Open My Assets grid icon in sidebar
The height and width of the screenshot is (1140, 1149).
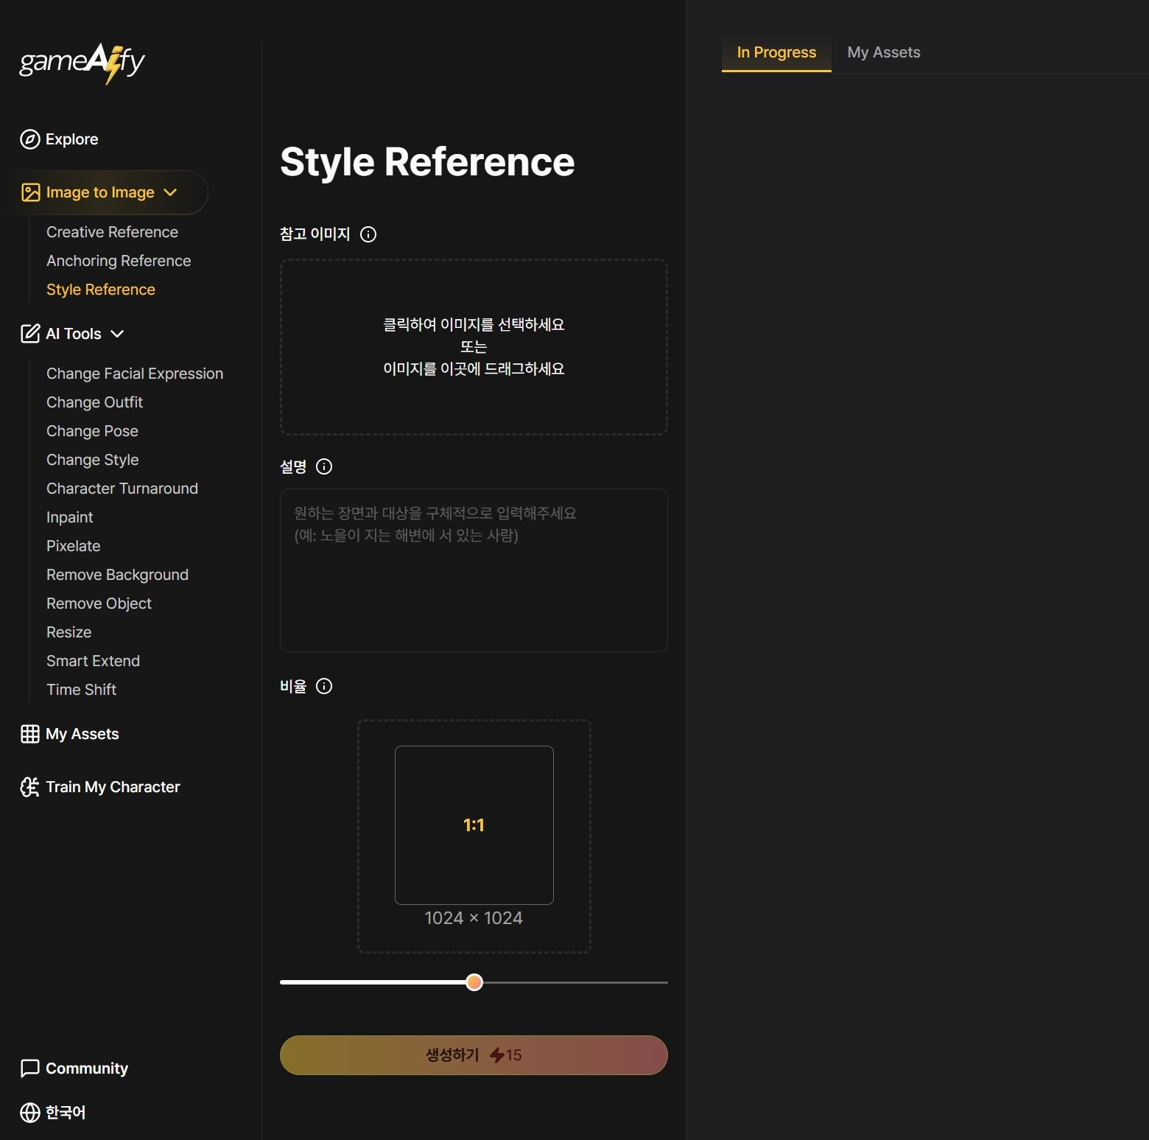[x=30, y=734]
